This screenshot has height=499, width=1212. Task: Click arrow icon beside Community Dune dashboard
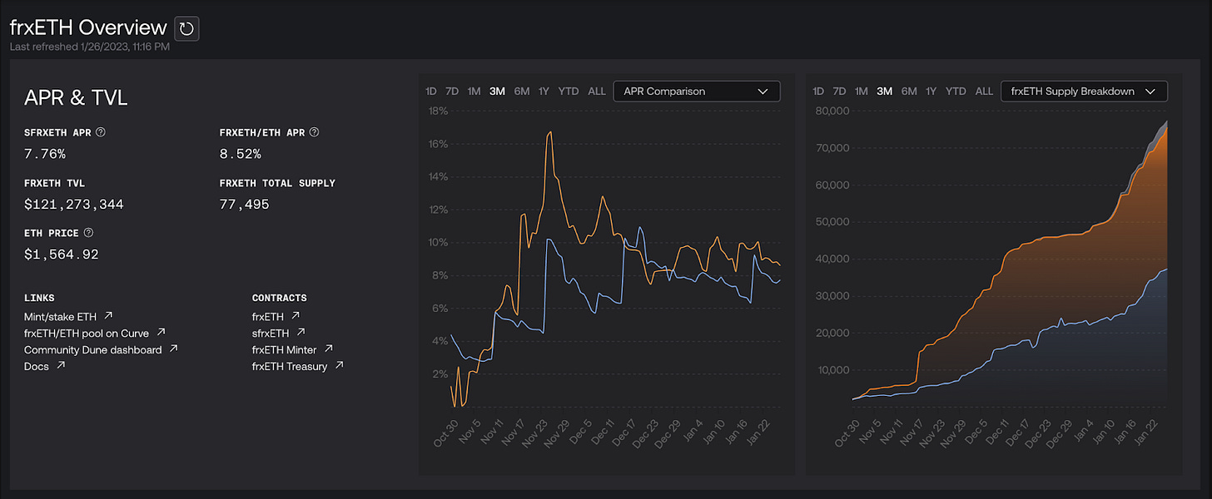click(173, 349)
